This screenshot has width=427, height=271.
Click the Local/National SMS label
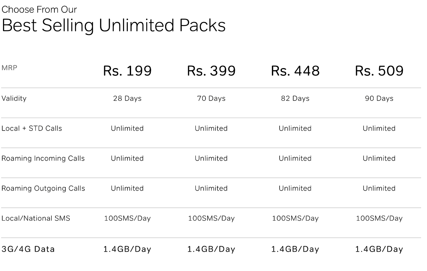pyautogui.click(x=36, y=219)
